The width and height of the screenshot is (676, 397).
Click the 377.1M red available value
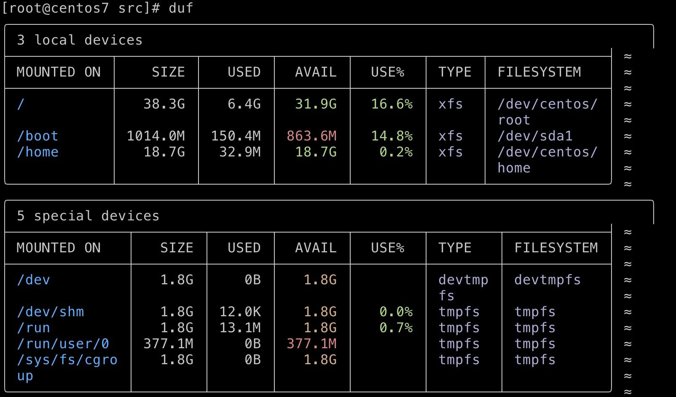click(311, 344)
